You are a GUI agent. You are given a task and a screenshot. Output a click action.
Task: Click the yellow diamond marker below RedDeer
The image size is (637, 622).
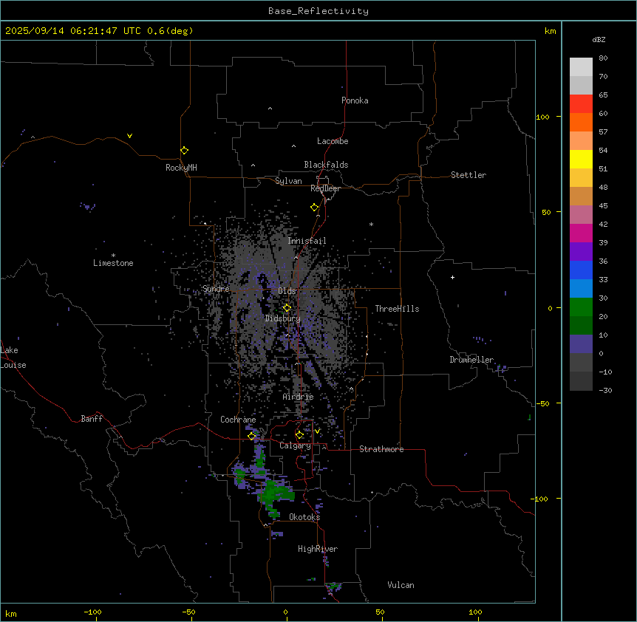coord(314,208)
